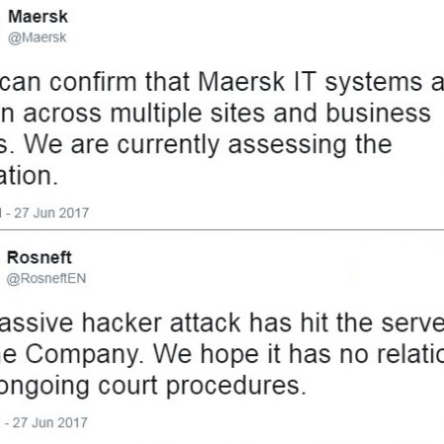The height and width of the screenshot is (444, 444).
Task: Click the word 'assessing' in Maersk's tweet
Action: (x=287, y=145)
